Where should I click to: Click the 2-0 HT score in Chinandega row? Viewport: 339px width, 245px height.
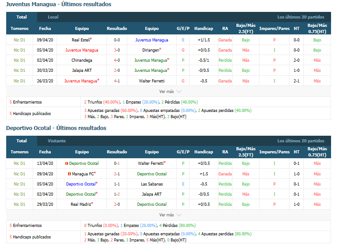[x=297, y=60]
